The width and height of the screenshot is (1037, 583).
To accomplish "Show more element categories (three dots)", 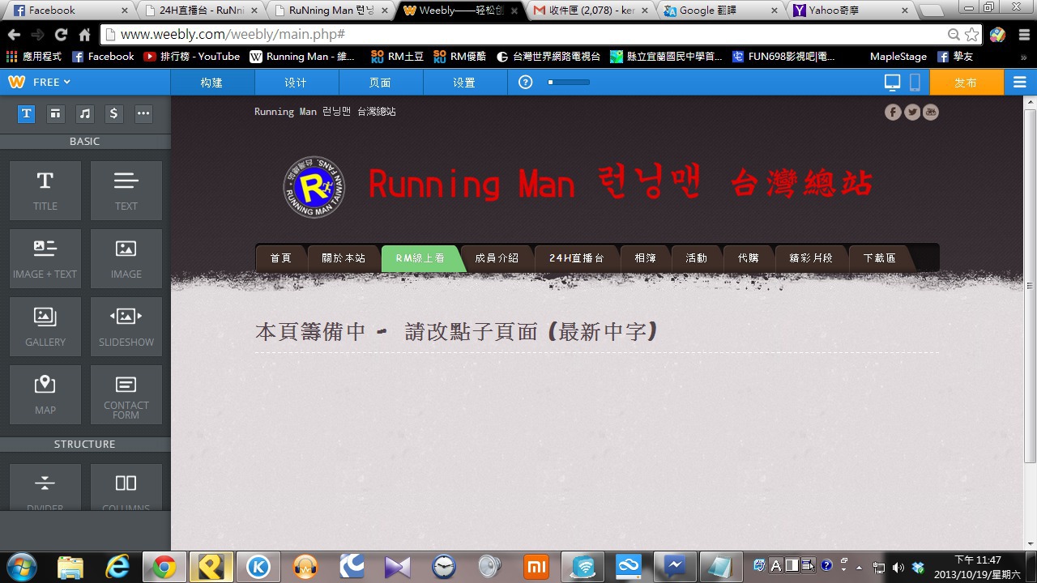I will [143, 114].
